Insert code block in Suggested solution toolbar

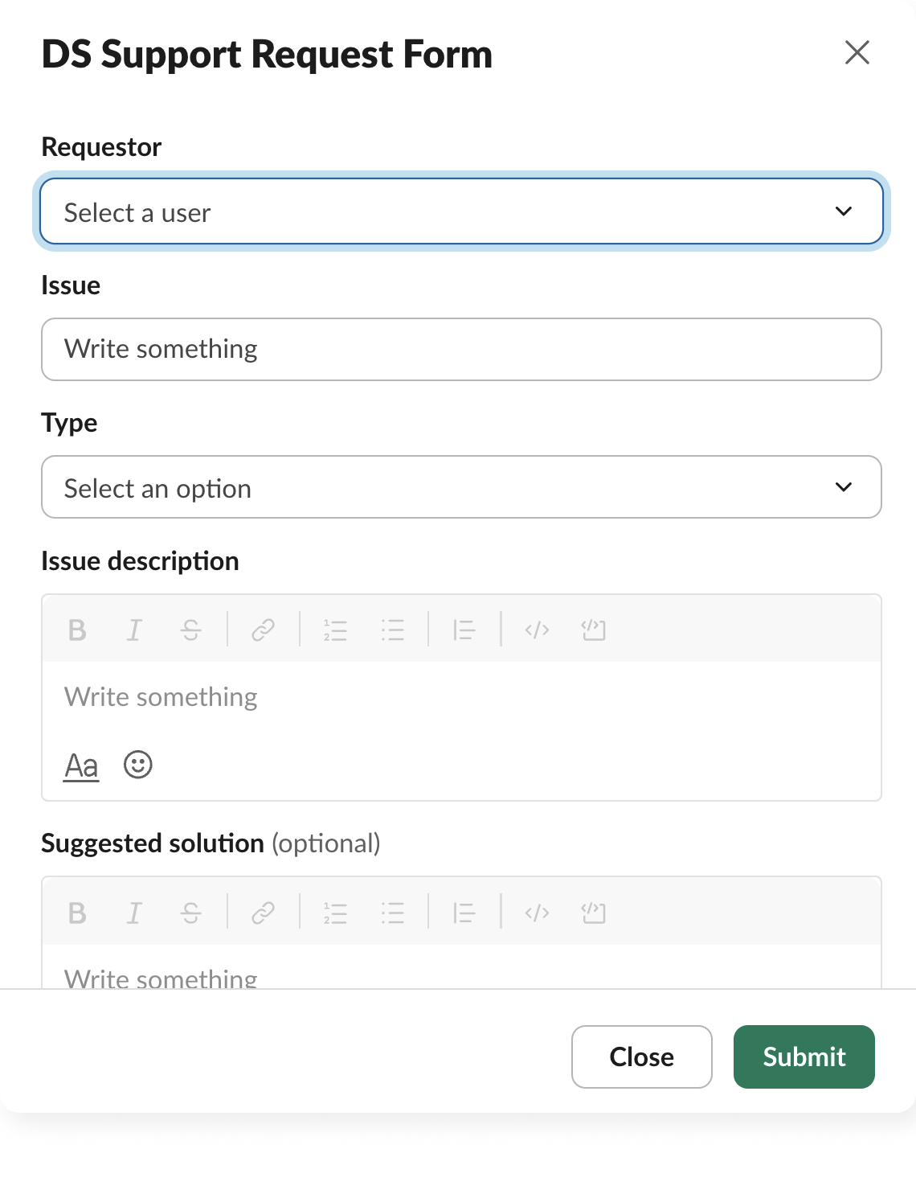pyautogui.click(x=593, y=913)
